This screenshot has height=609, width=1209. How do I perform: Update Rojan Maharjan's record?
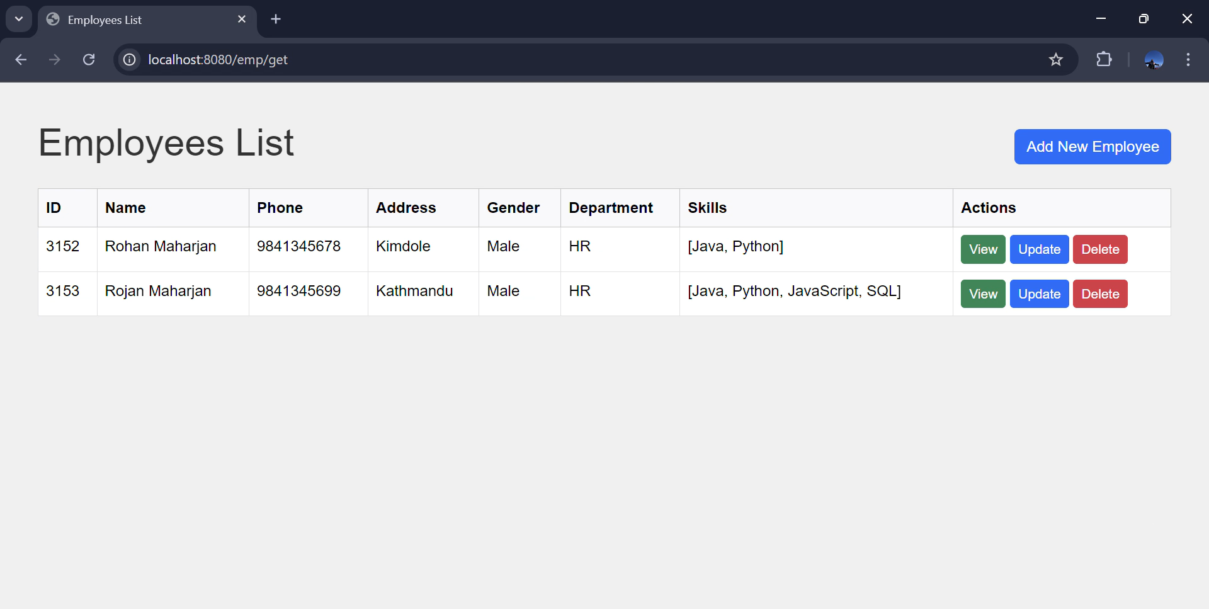point(1039,294)
